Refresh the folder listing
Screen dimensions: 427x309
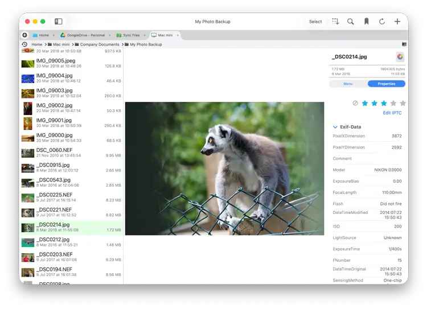[382, 22]
